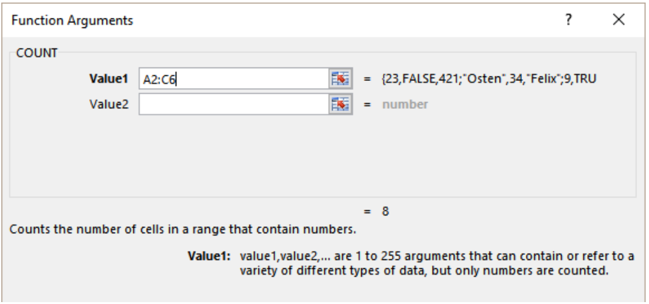The image size is (649, 304).
Task: Close the Function Arguments dialog
Action: 619,20
